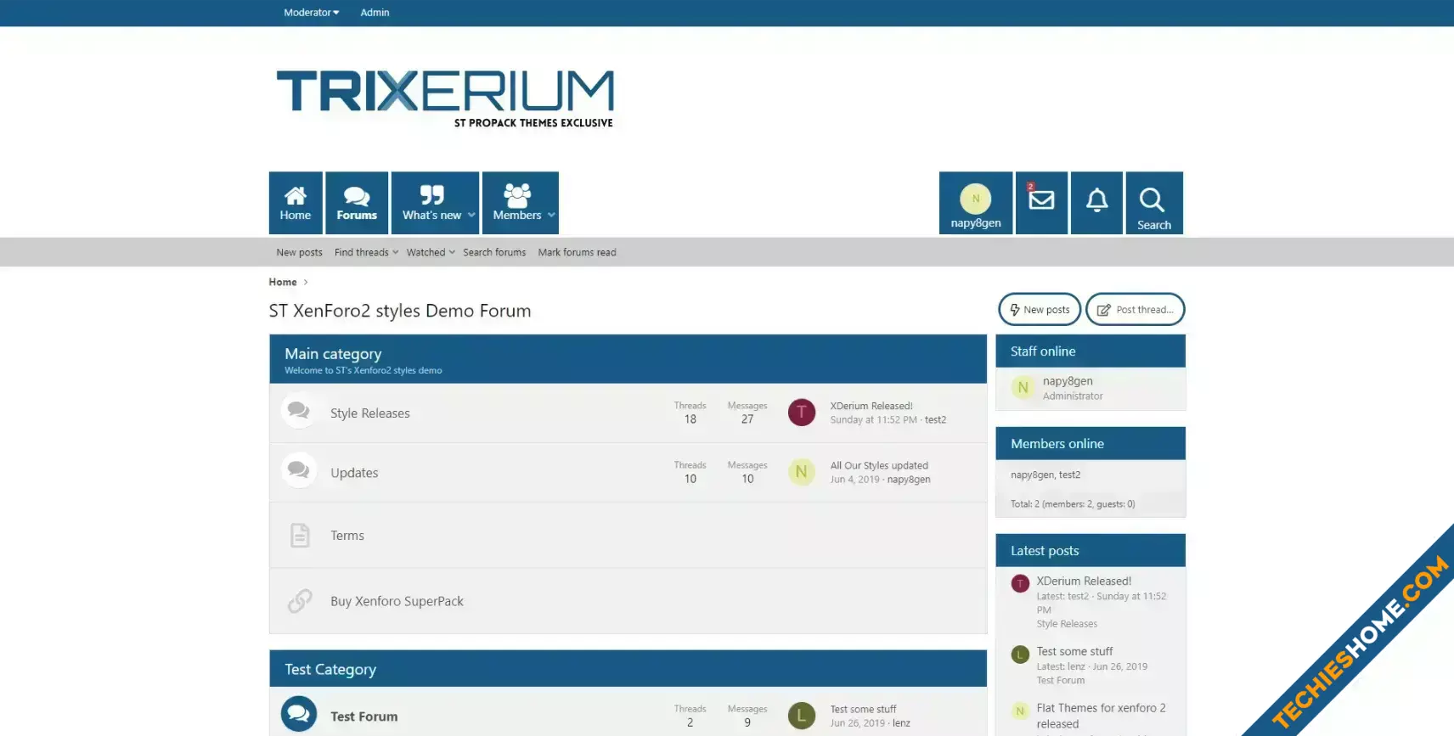This screenshot has height=736, width=1454.
Task: Open the Latest posts header
Action: 1045,551
